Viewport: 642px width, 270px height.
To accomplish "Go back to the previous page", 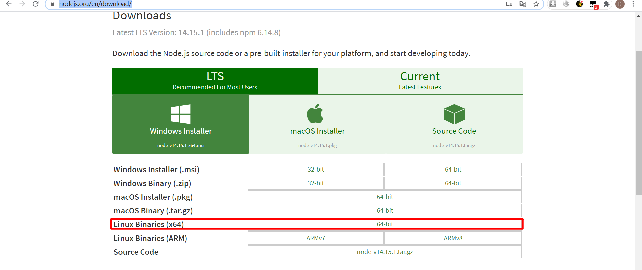I will (9, 4).
